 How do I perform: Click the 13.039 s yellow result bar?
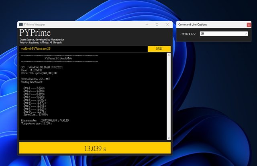click(x=95, y=148)
